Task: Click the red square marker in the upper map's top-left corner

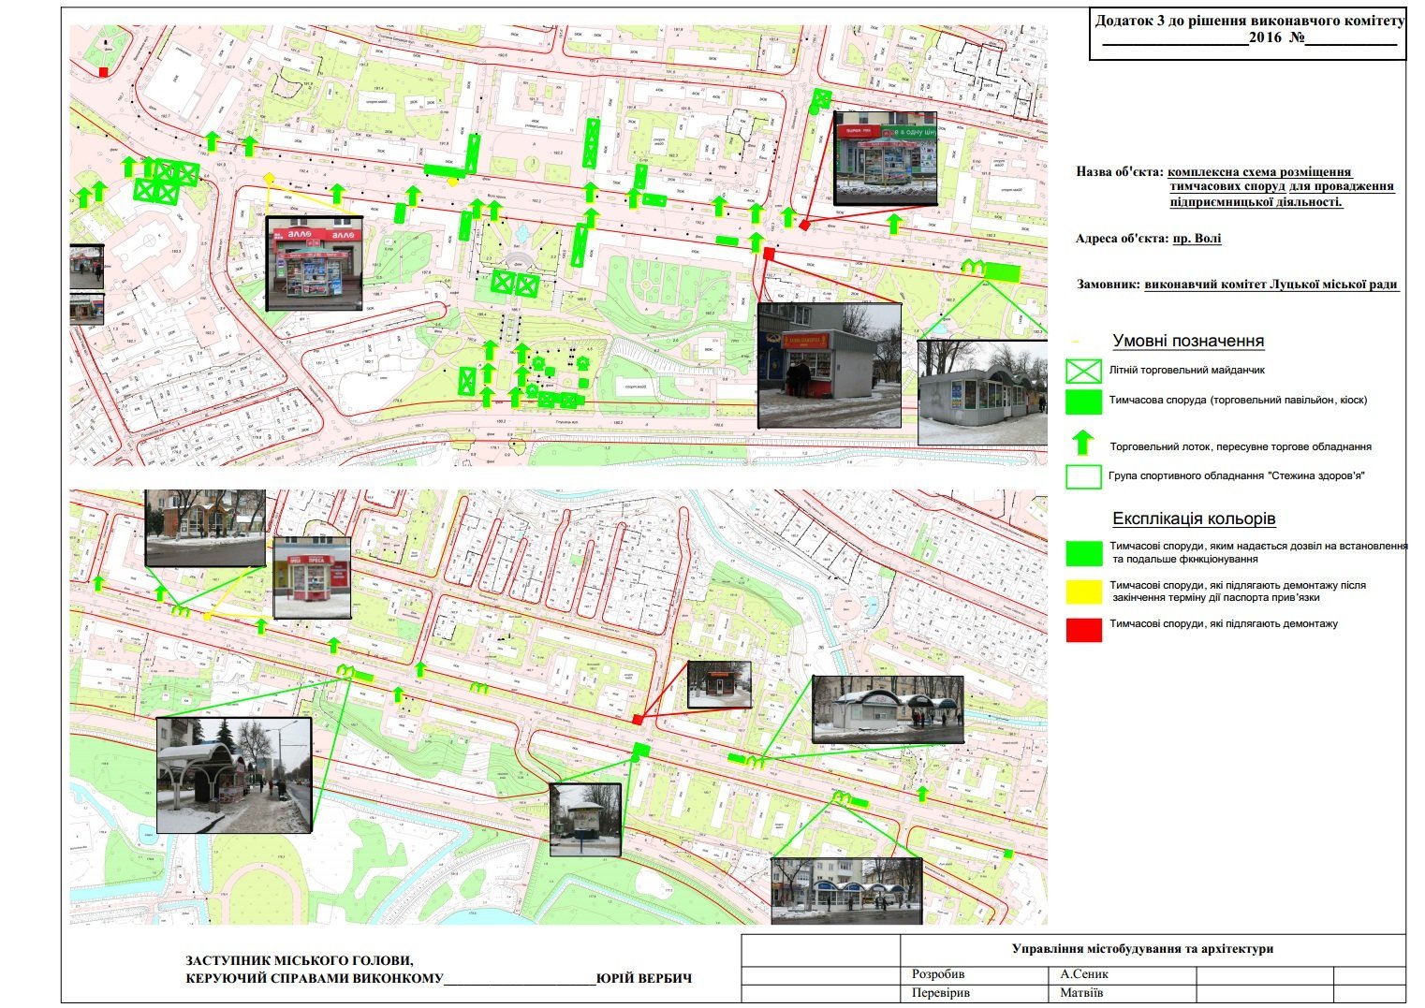Action: point(103,71)
